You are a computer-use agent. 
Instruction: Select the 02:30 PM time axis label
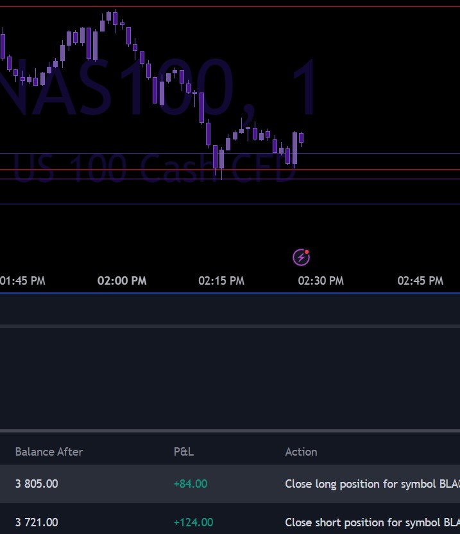click(321, 281)
